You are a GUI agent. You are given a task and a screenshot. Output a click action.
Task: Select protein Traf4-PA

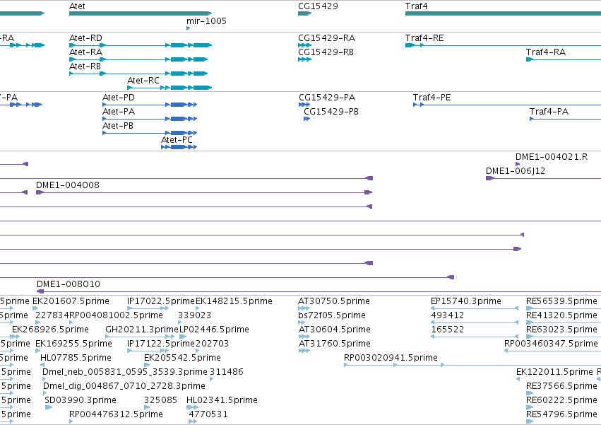point(566,119)
